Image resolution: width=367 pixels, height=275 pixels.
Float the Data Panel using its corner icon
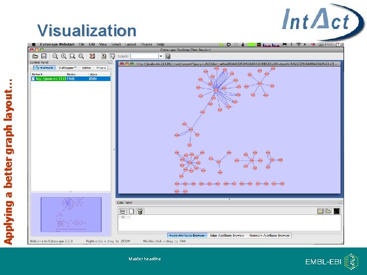[340, 202]
